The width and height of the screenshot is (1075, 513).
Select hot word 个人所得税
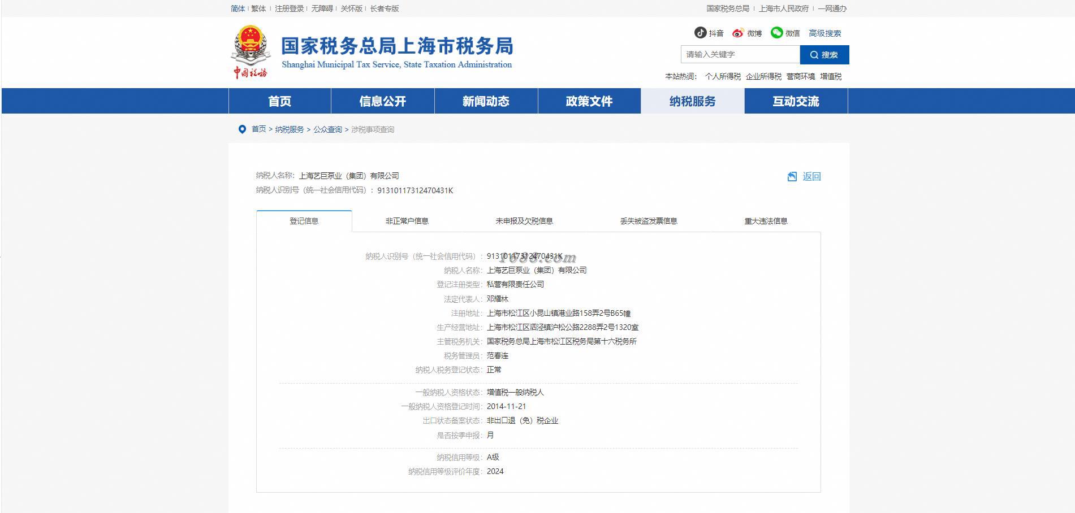tap(723, 76)
